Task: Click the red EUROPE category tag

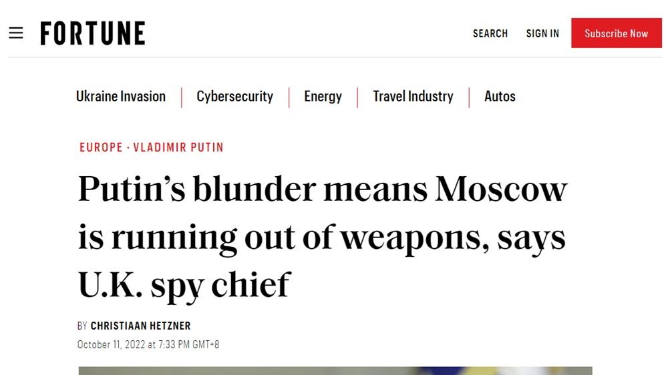Action: tap(101, 147)
